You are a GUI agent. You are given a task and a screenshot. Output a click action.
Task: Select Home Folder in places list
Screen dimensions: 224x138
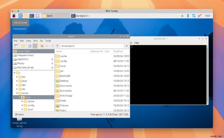pyautogui.click(x=34, y=51)
